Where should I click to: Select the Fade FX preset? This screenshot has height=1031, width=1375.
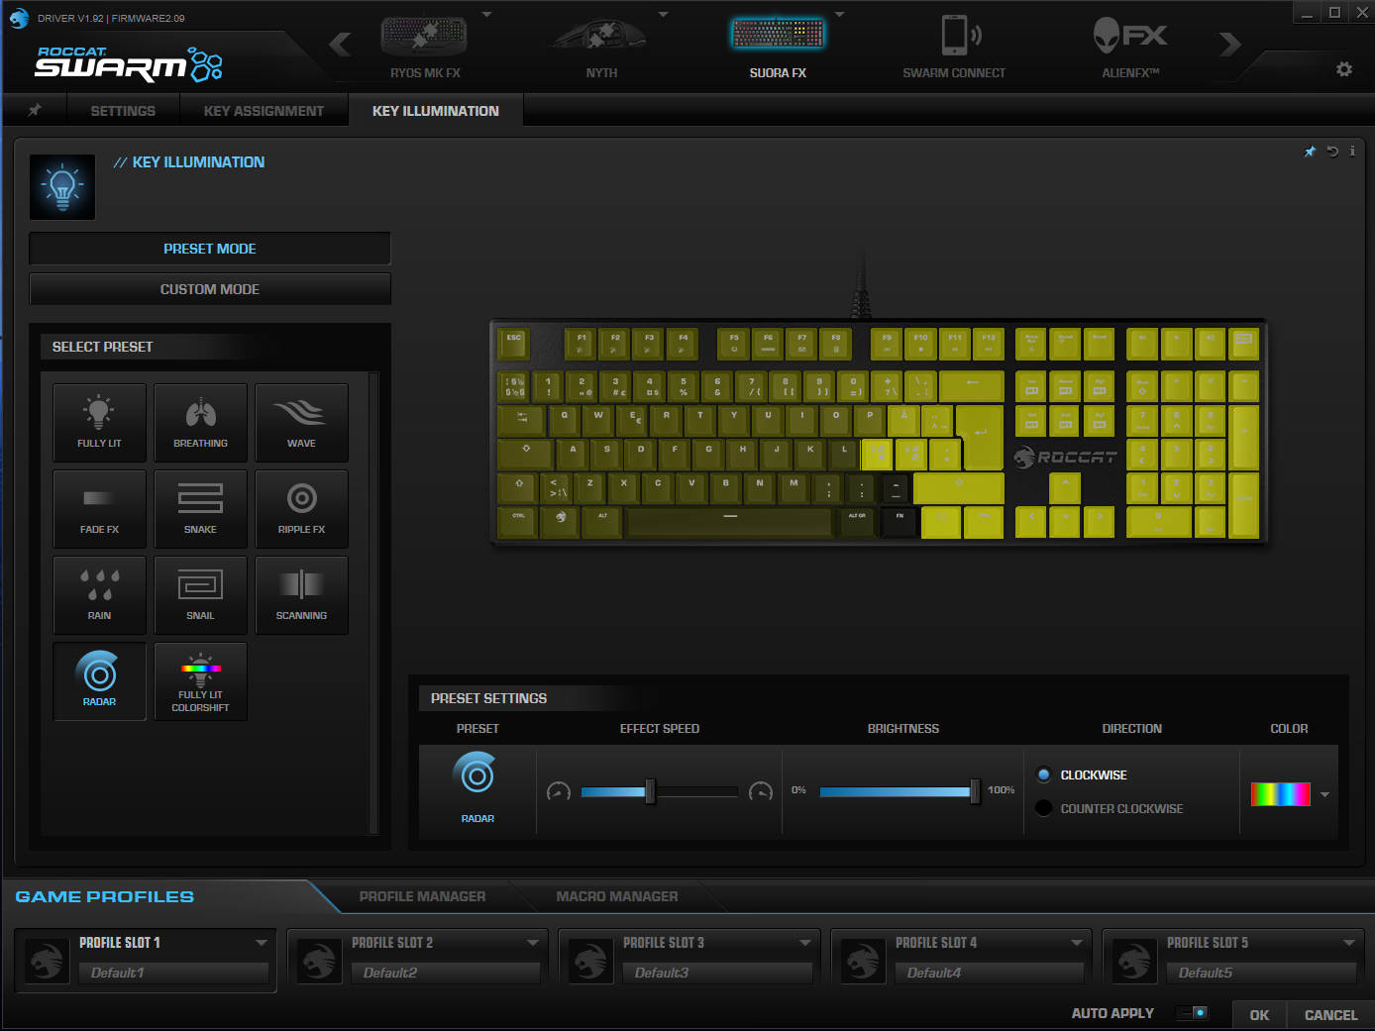point(99,509)
